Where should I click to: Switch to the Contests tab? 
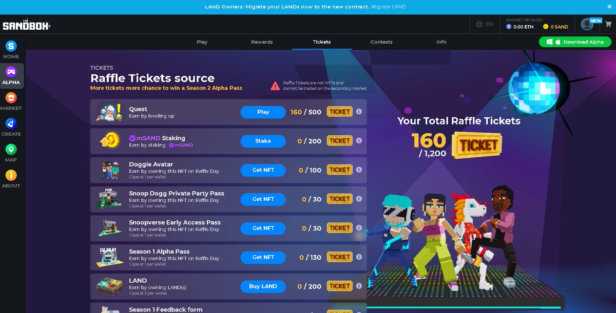(381, 42)
